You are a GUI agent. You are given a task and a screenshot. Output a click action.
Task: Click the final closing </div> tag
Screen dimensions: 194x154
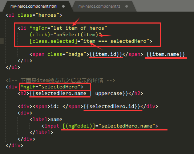click(15, 146)
